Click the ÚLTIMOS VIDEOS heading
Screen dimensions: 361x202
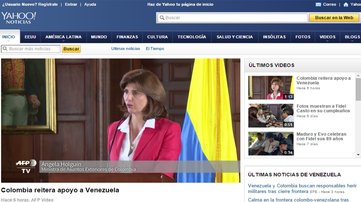point(271,65)
